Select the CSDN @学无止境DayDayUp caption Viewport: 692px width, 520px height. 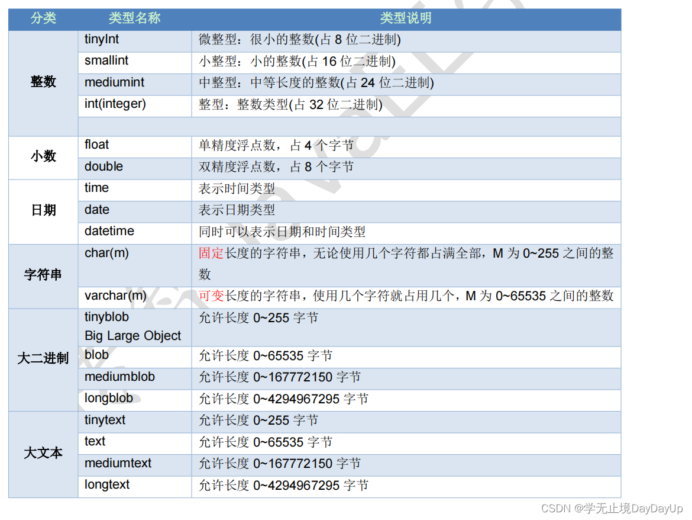[x=612, y=509]
